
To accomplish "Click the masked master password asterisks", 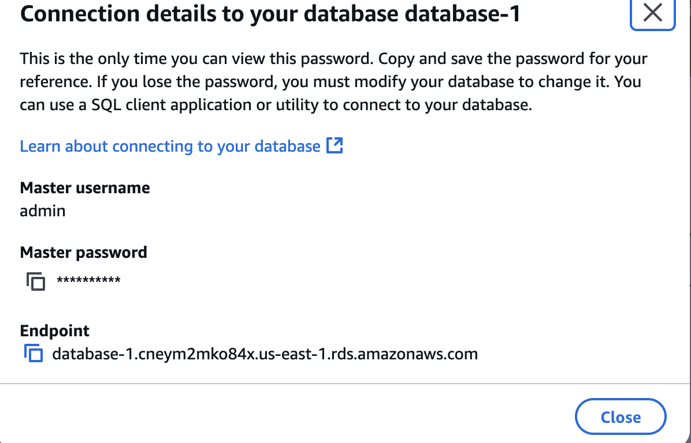I will point(88,281).
